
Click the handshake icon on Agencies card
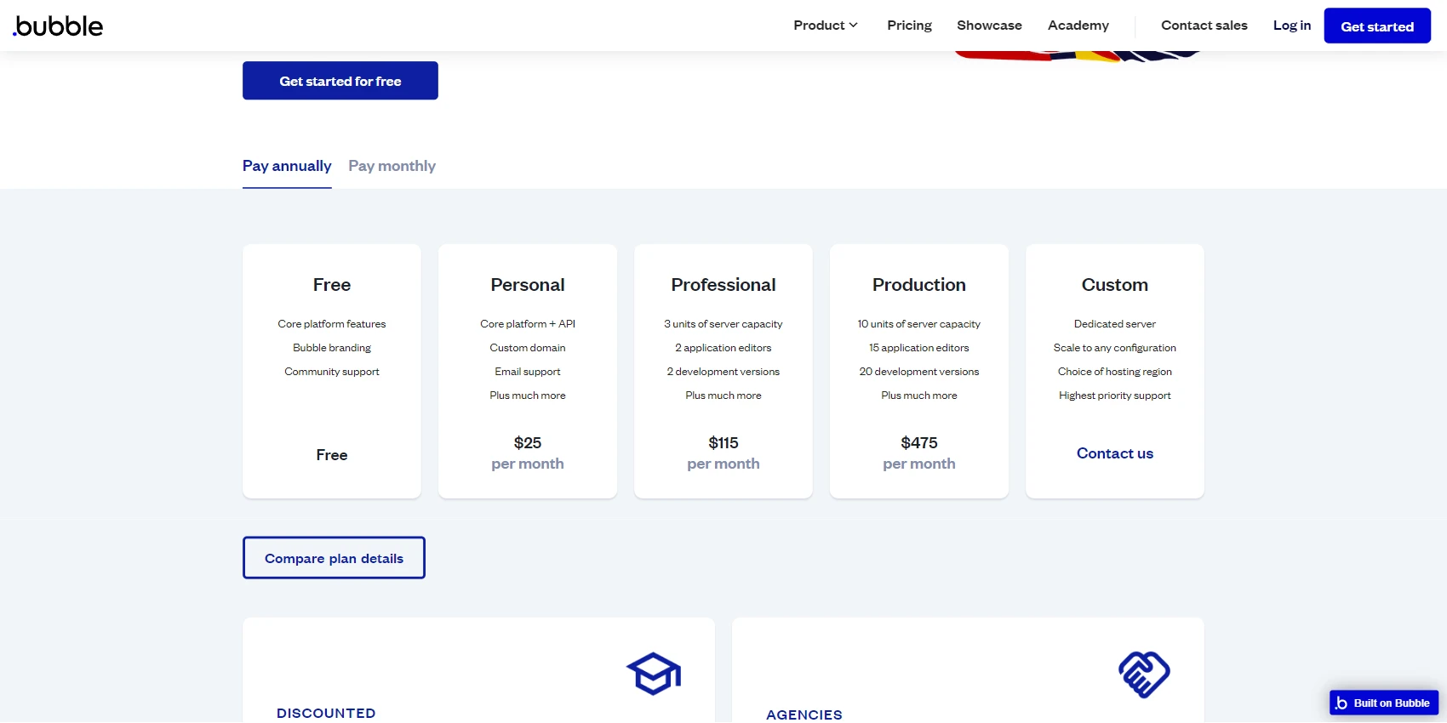(1144, 675)
